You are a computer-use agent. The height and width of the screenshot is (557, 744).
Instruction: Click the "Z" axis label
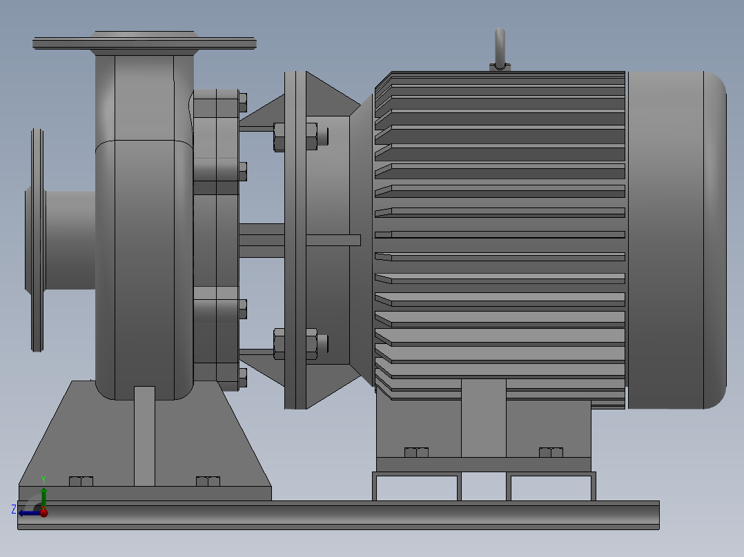pos(14,509)
